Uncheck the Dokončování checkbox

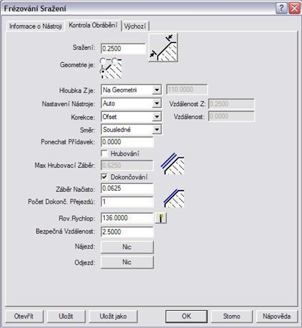click(104, 177)
